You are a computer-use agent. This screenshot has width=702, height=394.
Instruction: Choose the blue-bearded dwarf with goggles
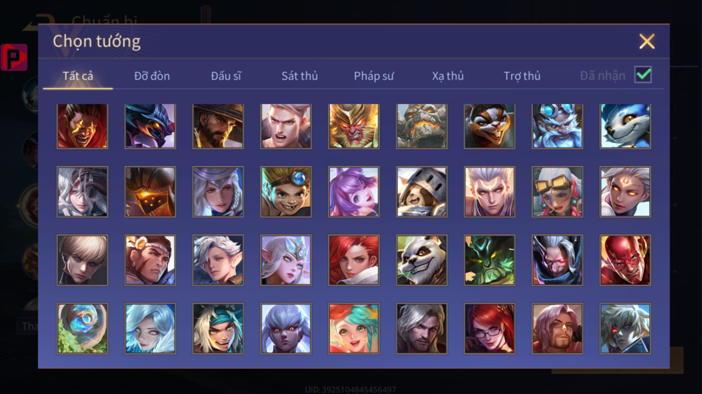557,126
